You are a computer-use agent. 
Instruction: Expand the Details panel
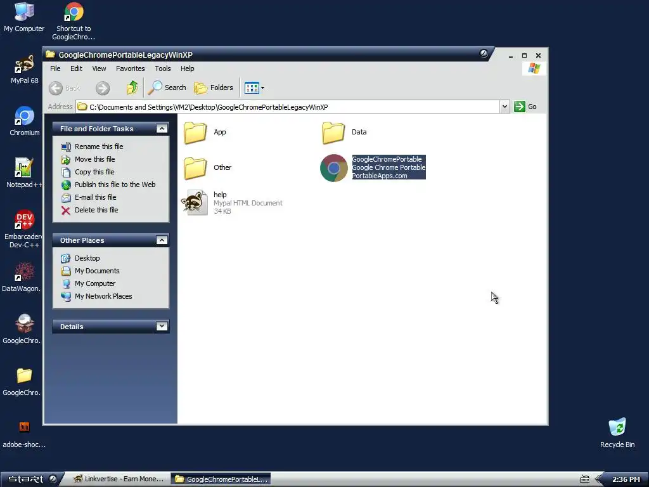coord(162,327)
